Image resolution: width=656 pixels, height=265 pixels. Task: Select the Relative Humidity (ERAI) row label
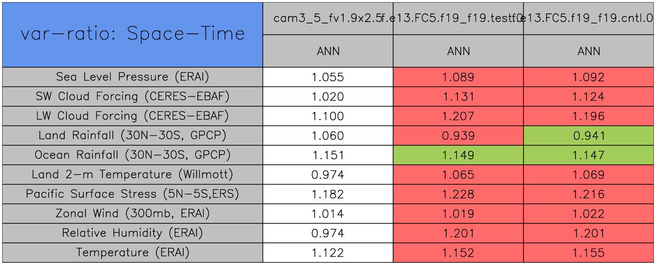[133, 233]
